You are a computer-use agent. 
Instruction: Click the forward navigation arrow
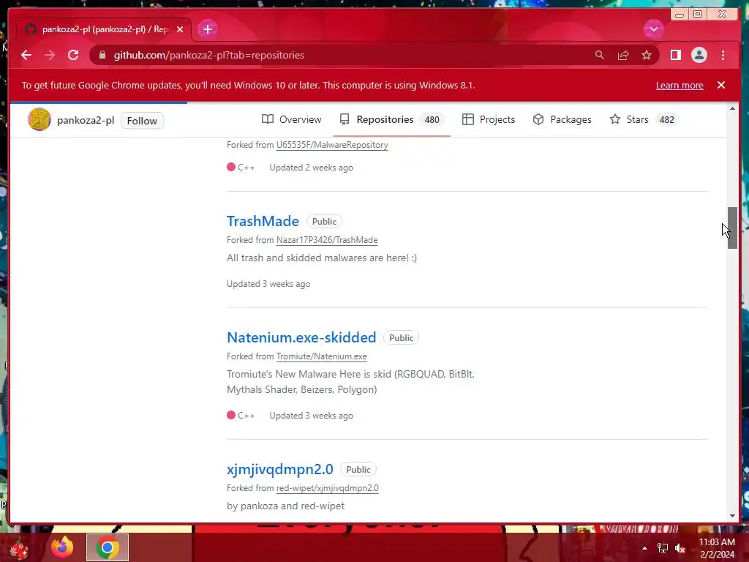(50, 55)
